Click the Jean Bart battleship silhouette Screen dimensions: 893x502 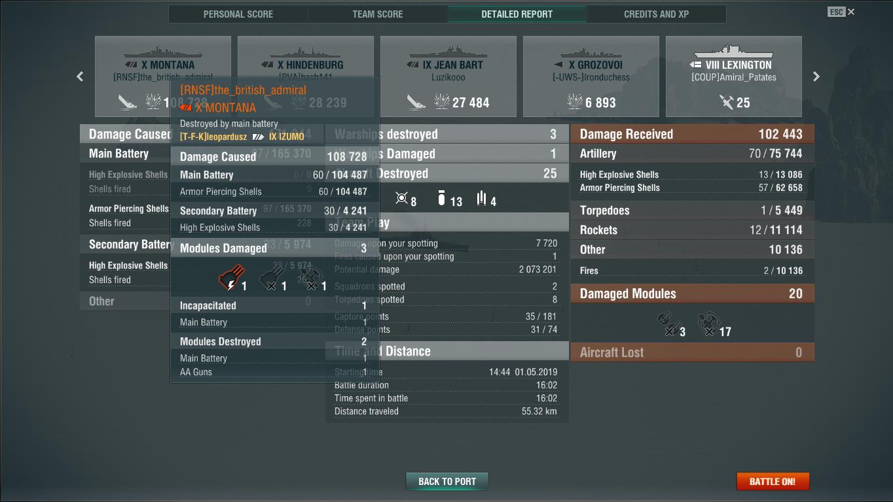tap(448, 52)
